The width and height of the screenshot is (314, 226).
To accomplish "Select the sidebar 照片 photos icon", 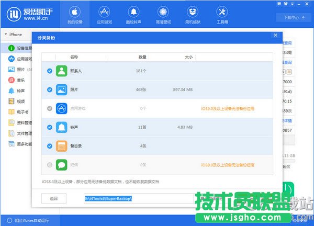I will 12,70.
